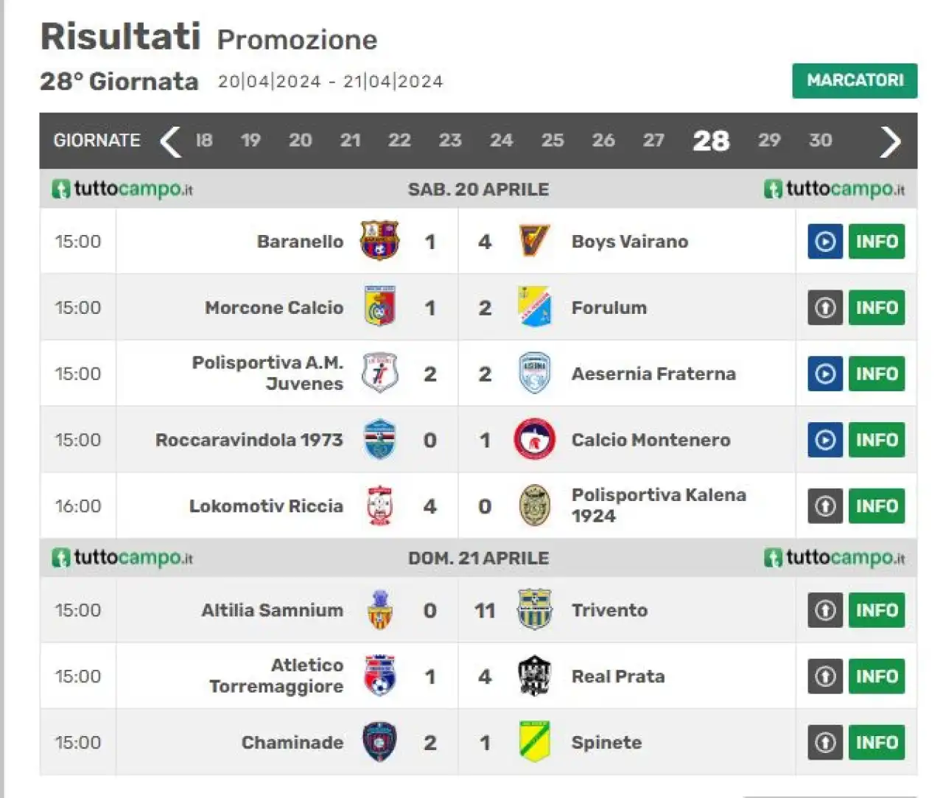This screenshot has height=798, width=943.
Task: Open video icon for Baranello match
Action: 825,241
